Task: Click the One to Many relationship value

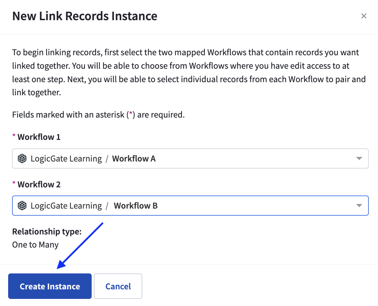Action: (35, 245)
